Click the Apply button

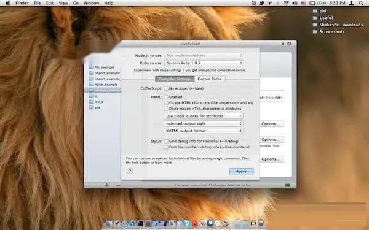click(x=241, y=171)
